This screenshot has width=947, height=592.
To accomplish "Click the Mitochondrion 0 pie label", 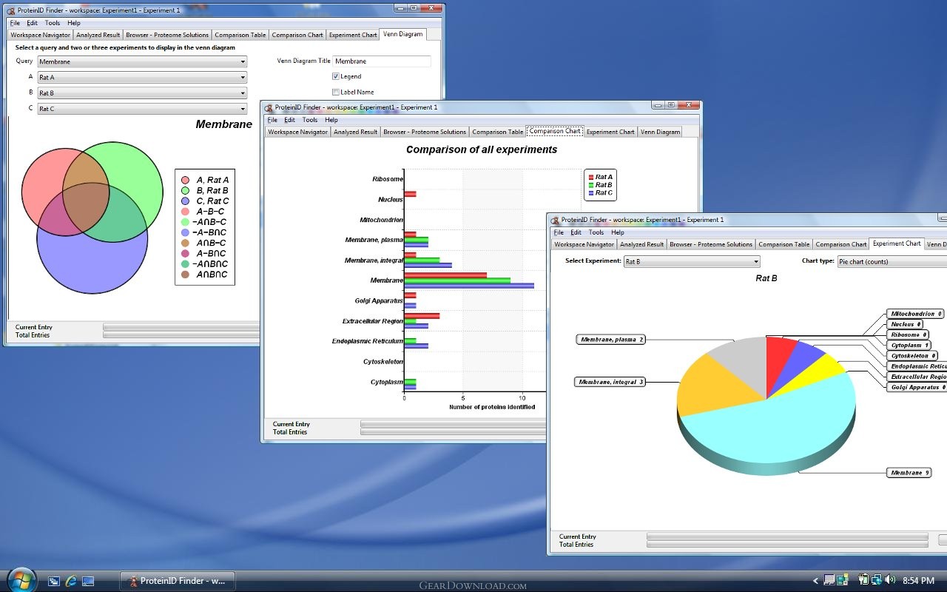I will point(915,314).
